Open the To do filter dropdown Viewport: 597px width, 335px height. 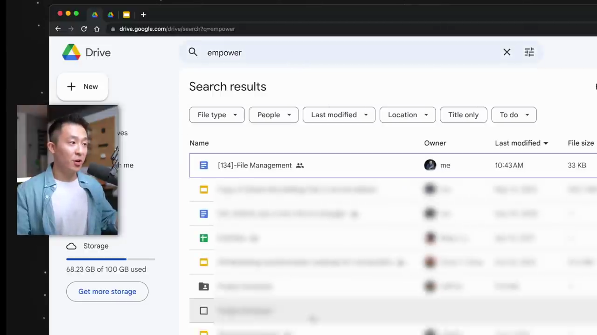[514, 115]
